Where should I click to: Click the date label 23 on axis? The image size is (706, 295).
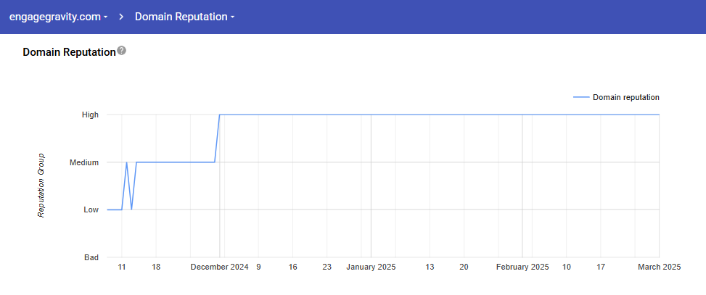pos(327,267)
